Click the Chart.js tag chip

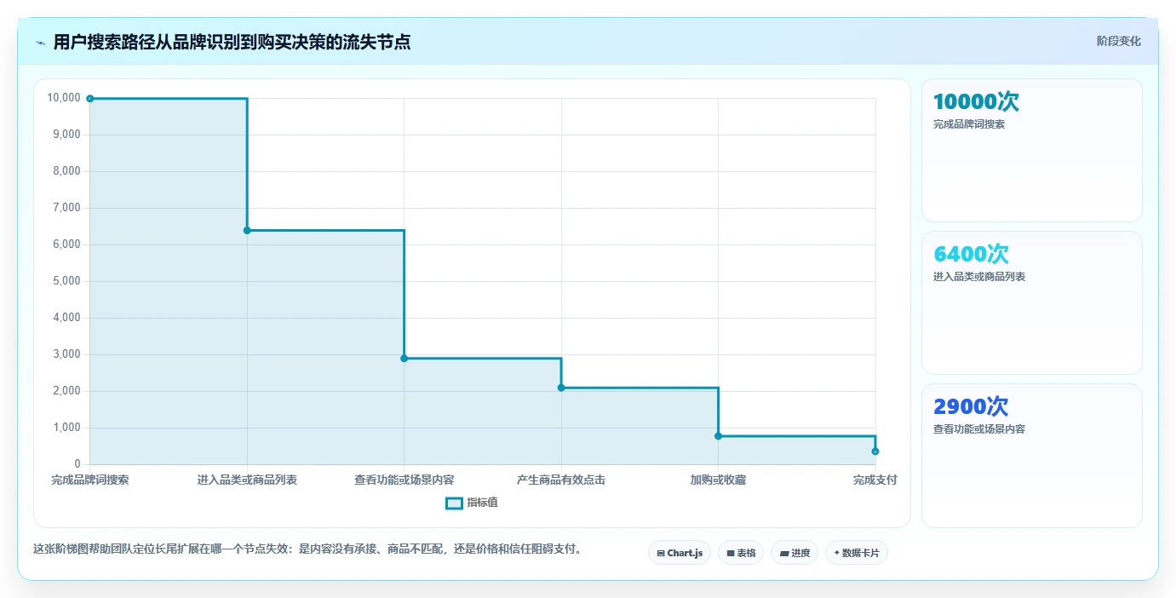tap(680, 553)
